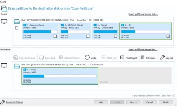The width and height of the screenshot is (177, 107).
Task: Click the unallocated gray space on Disk 2
Action: pyautogui.click(x=135, y=76)
